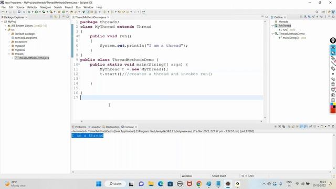Click the Pin Editor toolbar icon
The height and width of the screenshot is (189, 336).
tap(143, 12)
